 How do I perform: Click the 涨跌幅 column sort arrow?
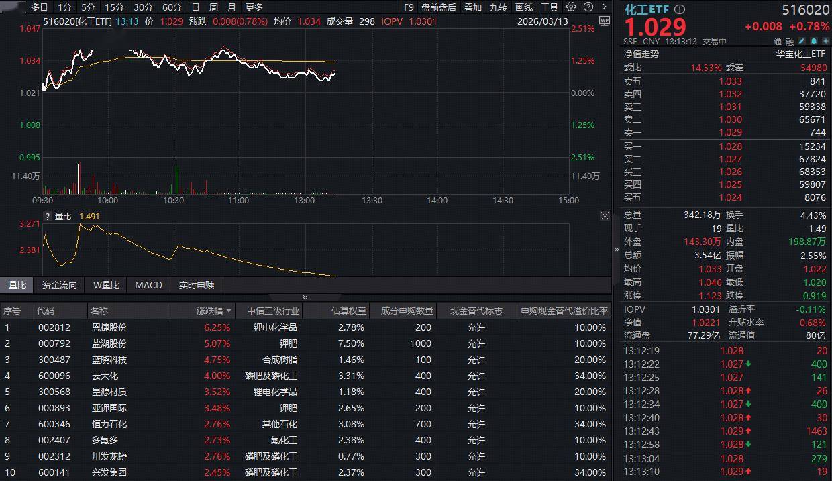[229, 311]
